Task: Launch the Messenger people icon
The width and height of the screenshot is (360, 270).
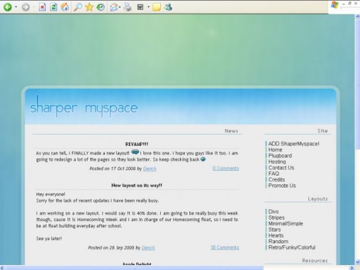Action: (168, 7)
